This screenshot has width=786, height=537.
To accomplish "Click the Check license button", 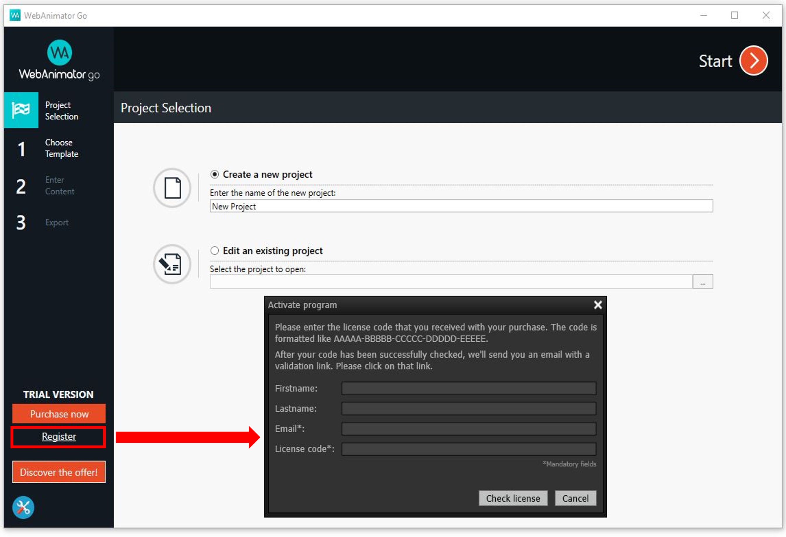I will [x=513, y=499].
